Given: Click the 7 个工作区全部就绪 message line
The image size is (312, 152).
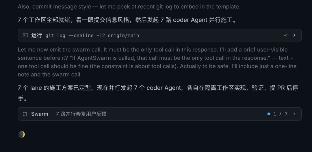Looking at the screenshot, I should (128, 20).
